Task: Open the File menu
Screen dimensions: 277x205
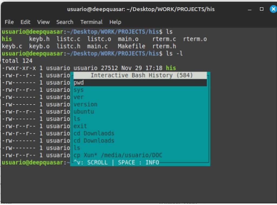Action: tap(9, 22)
